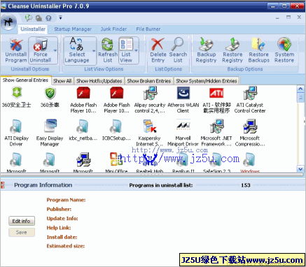The image size is (306, 267).
Task: Select the Atheros WLAN Client entry
Action: click(x=183, y=100)
